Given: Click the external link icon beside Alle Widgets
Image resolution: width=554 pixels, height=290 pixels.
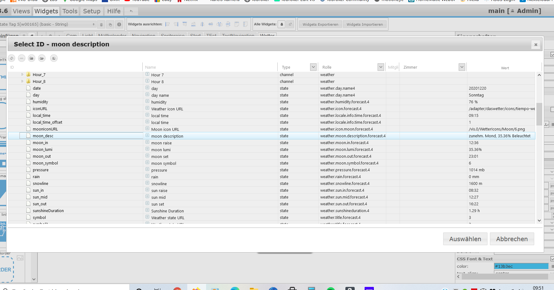Looking at the screenshot, I should click(x=290, y=24).
